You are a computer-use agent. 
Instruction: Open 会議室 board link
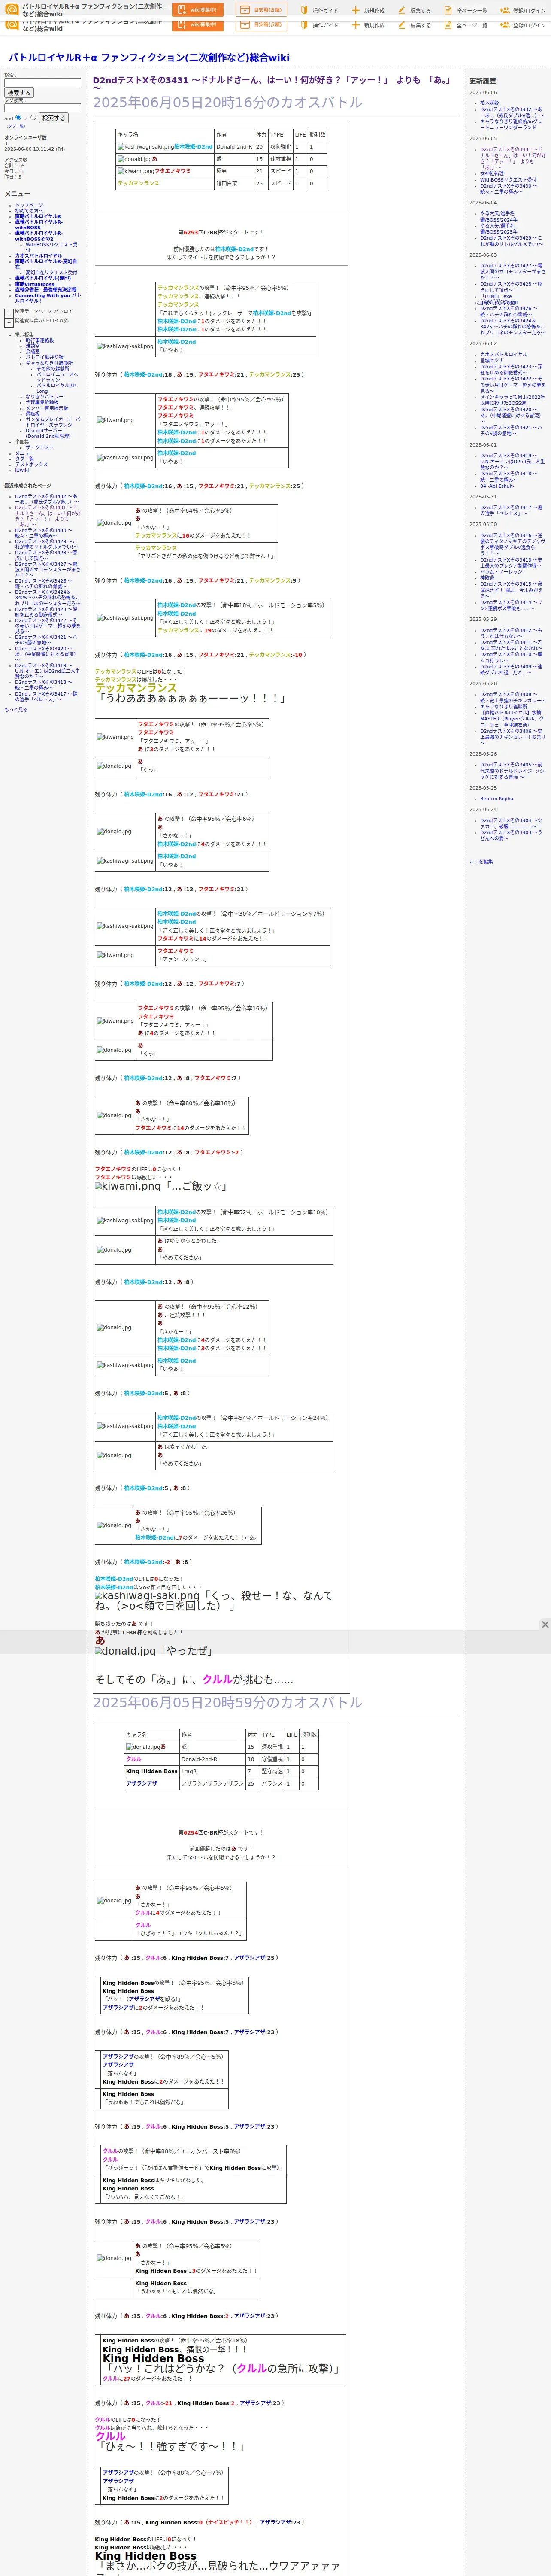coord(33,351)
